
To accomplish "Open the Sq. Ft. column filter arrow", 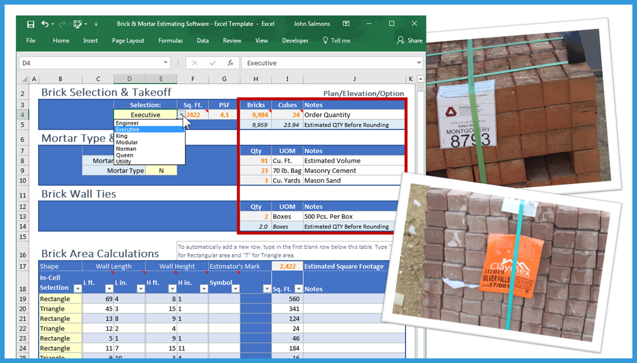I will tap(298, 288).
